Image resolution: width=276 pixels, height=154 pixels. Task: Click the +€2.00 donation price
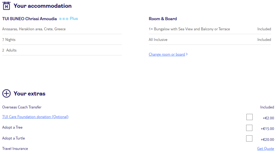(x=268, y=118)
